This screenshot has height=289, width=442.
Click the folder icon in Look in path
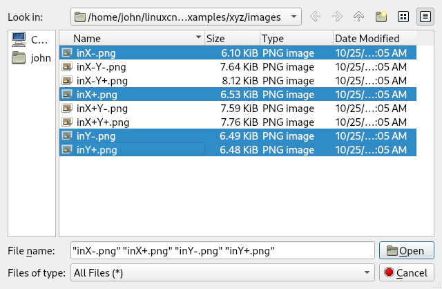point(80,17)
